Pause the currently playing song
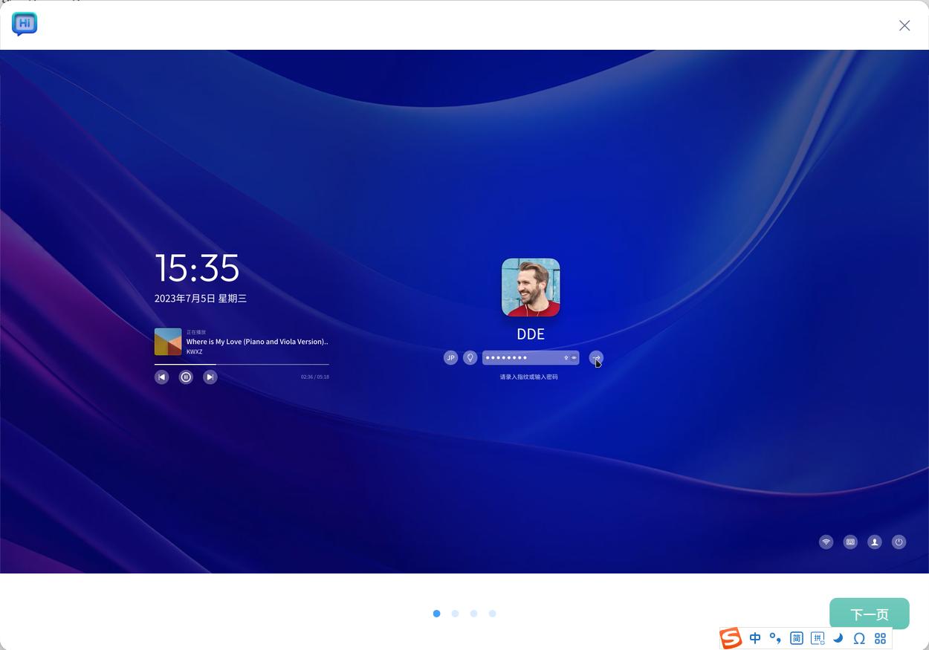 186,377
